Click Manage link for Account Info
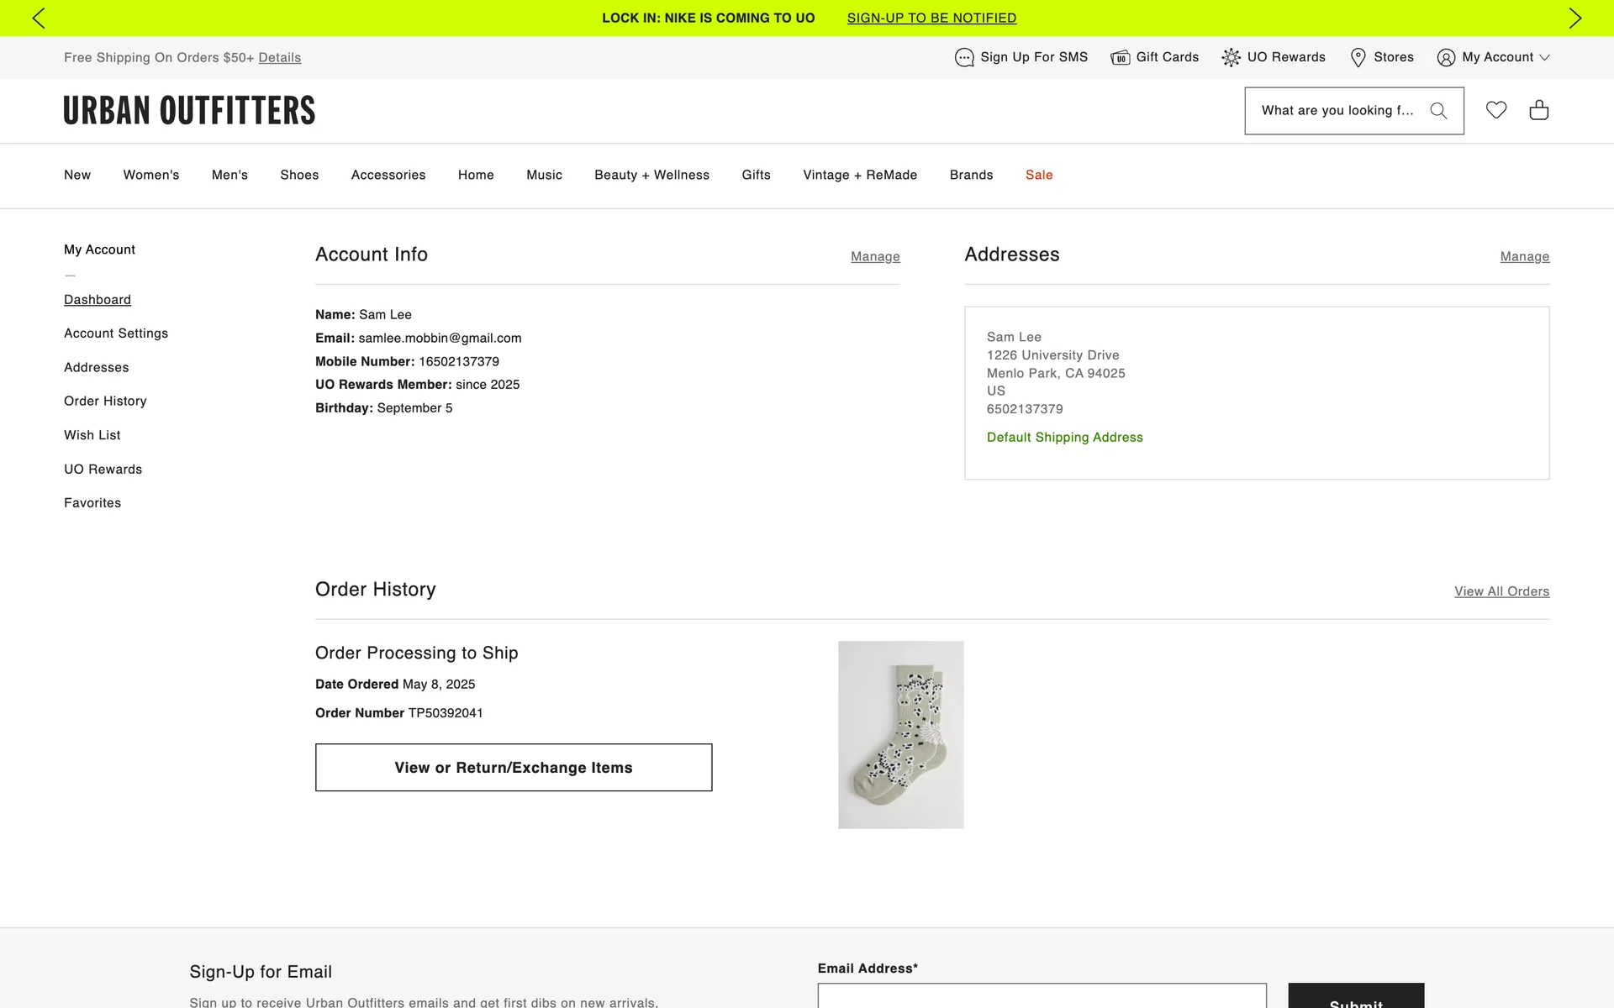The image size is (1614, 1008). [875, 257]
